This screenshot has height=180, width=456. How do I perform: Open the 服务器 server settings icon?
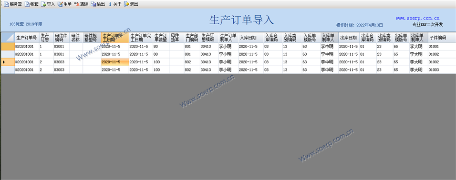(6, 4)
